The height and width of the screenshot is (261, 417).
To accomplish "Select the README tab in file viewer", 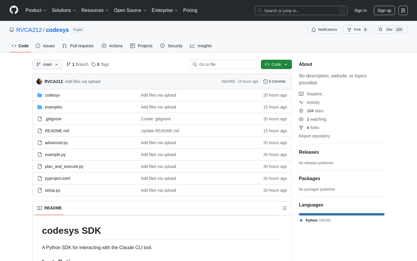I will (x=50, y=208).
